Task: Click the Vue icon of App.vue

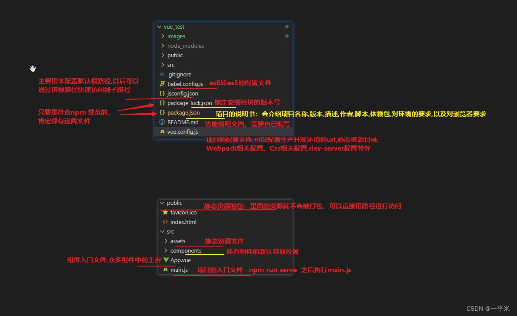Action: 166,260
